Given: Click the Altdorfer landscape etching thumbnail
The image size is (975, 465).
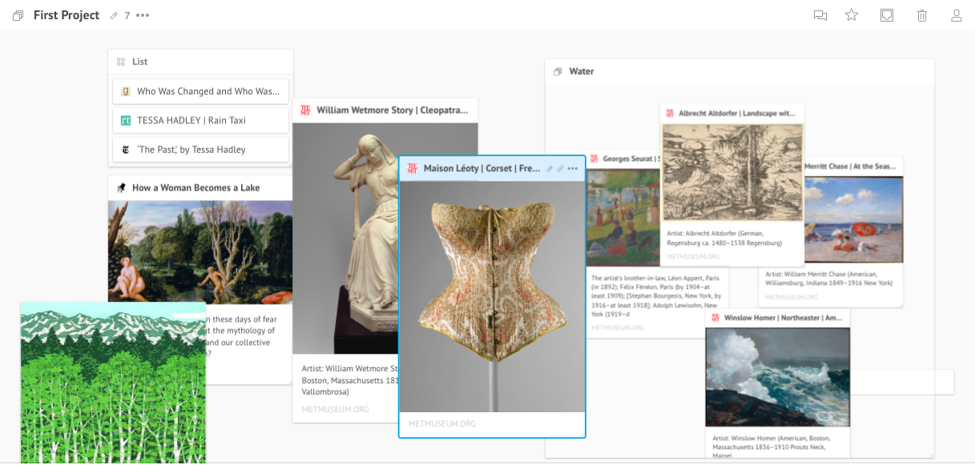Looking at the screenshot, I should [732, 172].
